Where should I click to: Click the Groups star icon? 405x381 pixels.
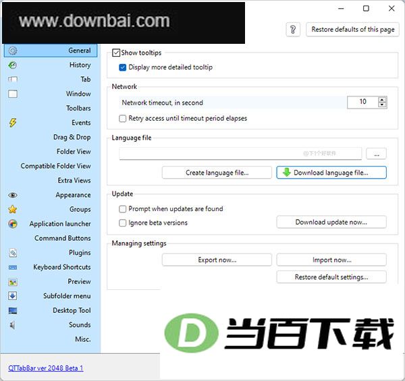[13, 209]
